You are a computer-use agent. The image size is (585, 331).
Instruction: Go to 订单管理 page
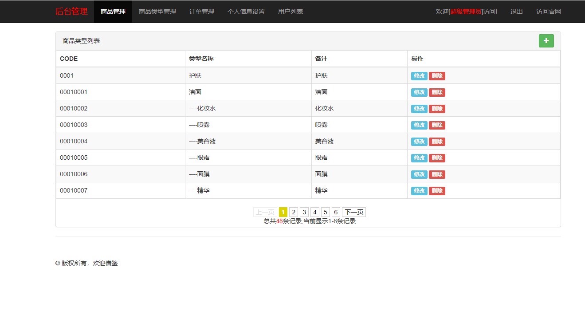coord(202,12)
